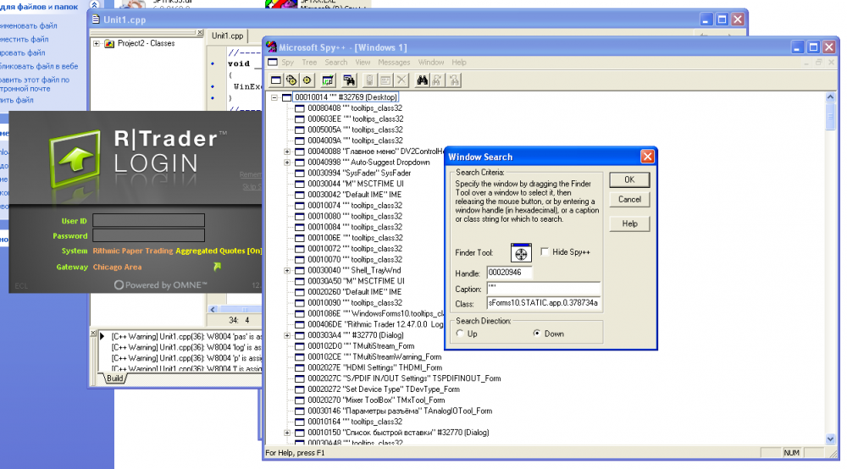The width and height of the screenshot is (847, 469).
Task: Switch to the Build tab in messages pane
Action: click(114, 378)
